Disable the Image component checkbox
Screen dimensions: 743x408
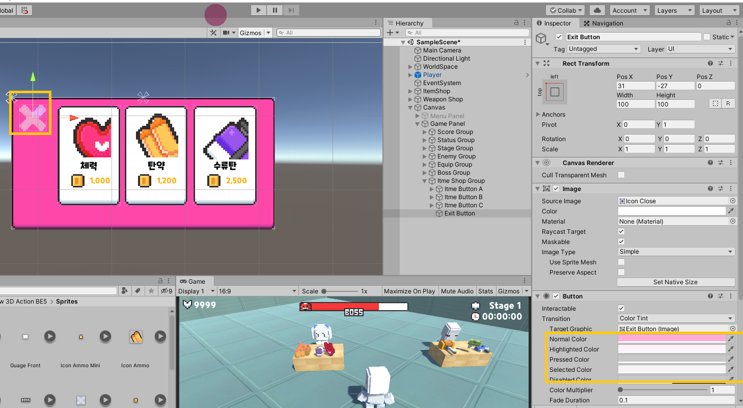click(556, 188)
